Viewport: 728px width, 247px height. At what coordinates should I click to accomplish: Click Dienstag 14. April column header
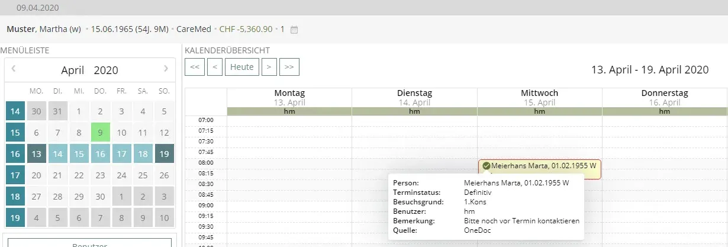coord(414,97)
